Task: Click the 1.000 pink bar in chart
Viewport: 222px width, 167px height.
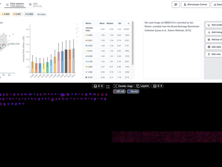Action: [x=59, y=62]
